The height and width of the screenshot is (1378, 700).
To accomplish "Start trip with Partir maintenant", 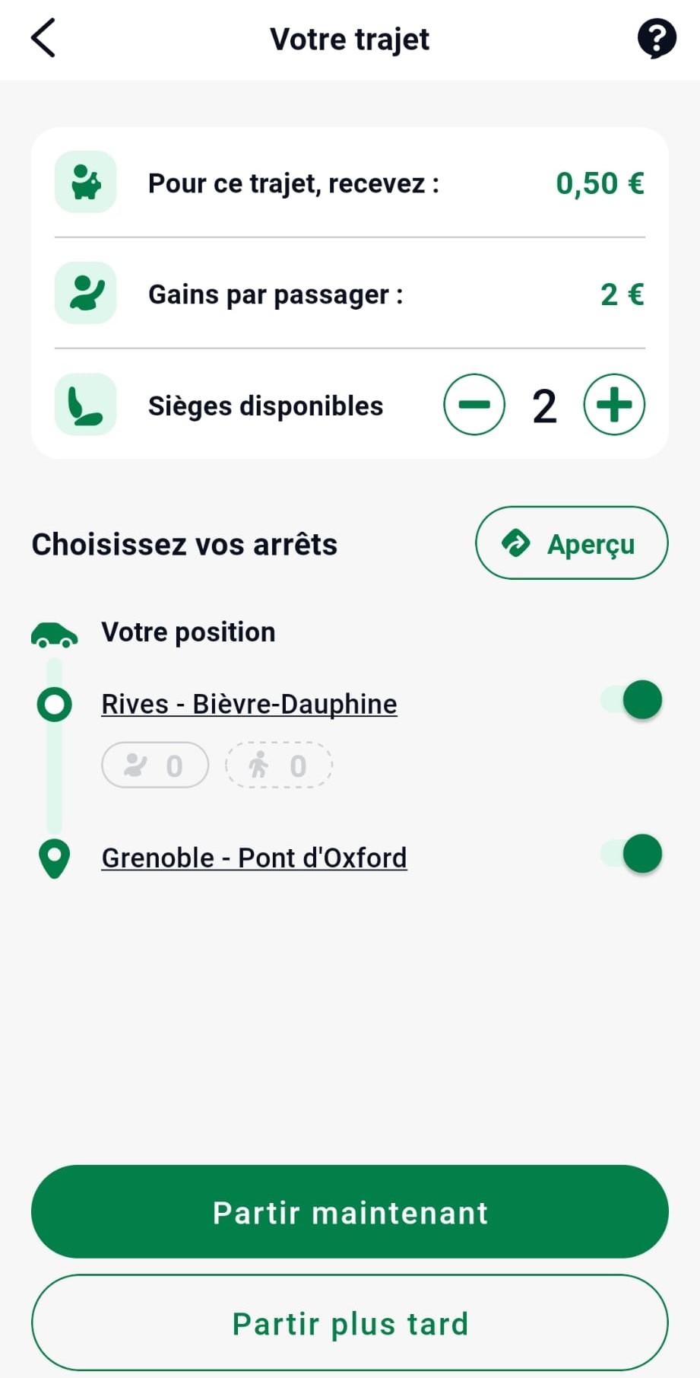I will [x=350, y=1212].
